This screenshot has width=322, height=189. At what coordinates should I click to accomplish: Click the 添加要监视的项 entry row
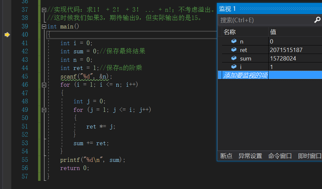[x=270, y=75]
